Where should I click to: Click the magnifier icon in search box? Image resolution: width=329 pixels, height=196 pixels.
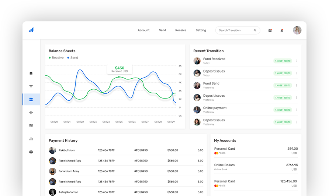pos(255,31)
